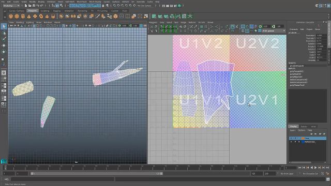This screenshot has height=186, width=331.
Task: Open the Edit Mesh menu
Action: coord(70,2)
